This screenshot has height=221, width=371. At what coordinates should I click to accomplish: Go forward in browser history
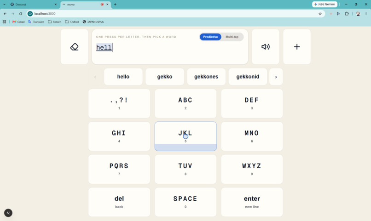[x=13, y=14]
